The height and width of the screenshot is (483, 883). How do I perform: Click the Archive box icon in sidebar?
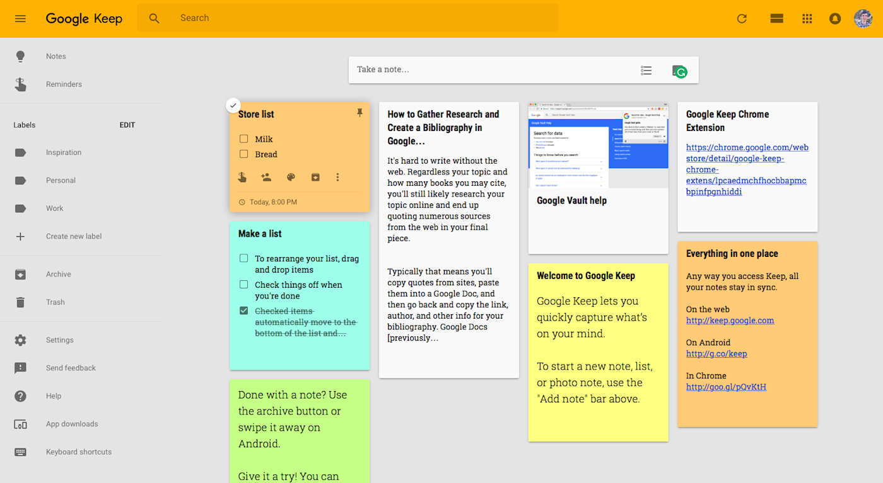click(20, 274)
